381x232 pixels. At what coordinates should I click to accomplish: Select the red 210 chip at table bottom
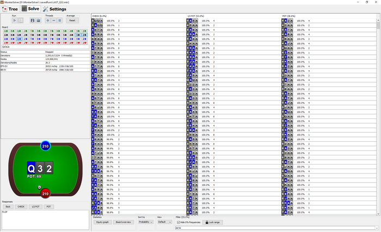pos(45,193)
